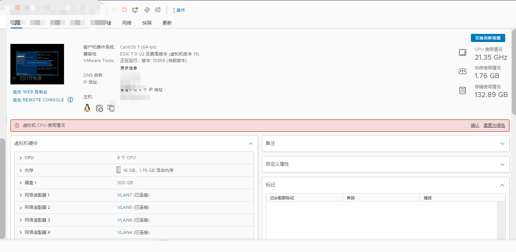Sort by 类别 column header
This screenshot has height=252, width=516.
click(x=381, y=198)
